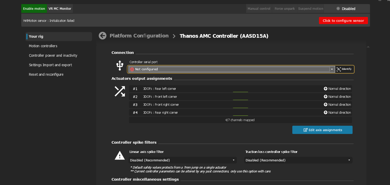Click the 4/7 channels mapped bar

pos(241,120)
